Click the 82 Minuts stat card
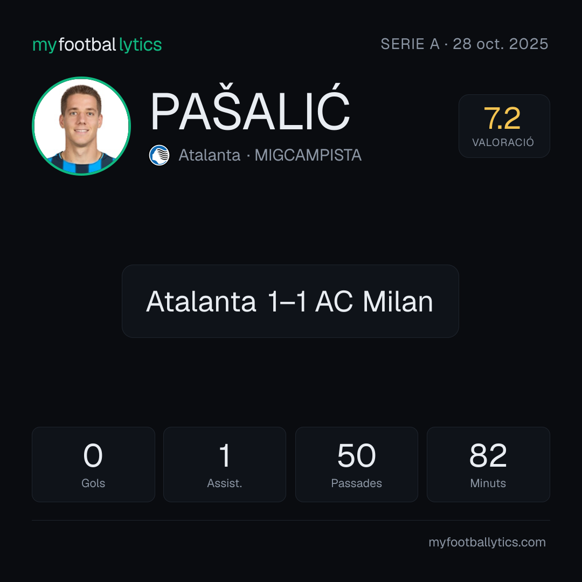Viewport: 582px width, 582px height. click(488, 465)
